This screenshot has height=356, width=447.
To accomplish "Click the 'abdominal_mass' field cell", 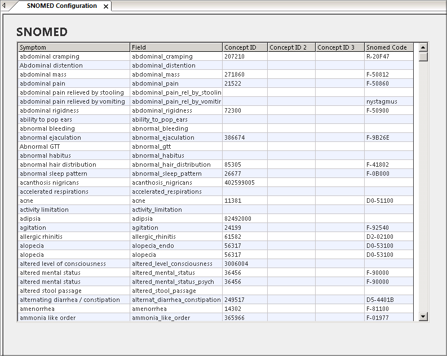I will tap(176, 74).
